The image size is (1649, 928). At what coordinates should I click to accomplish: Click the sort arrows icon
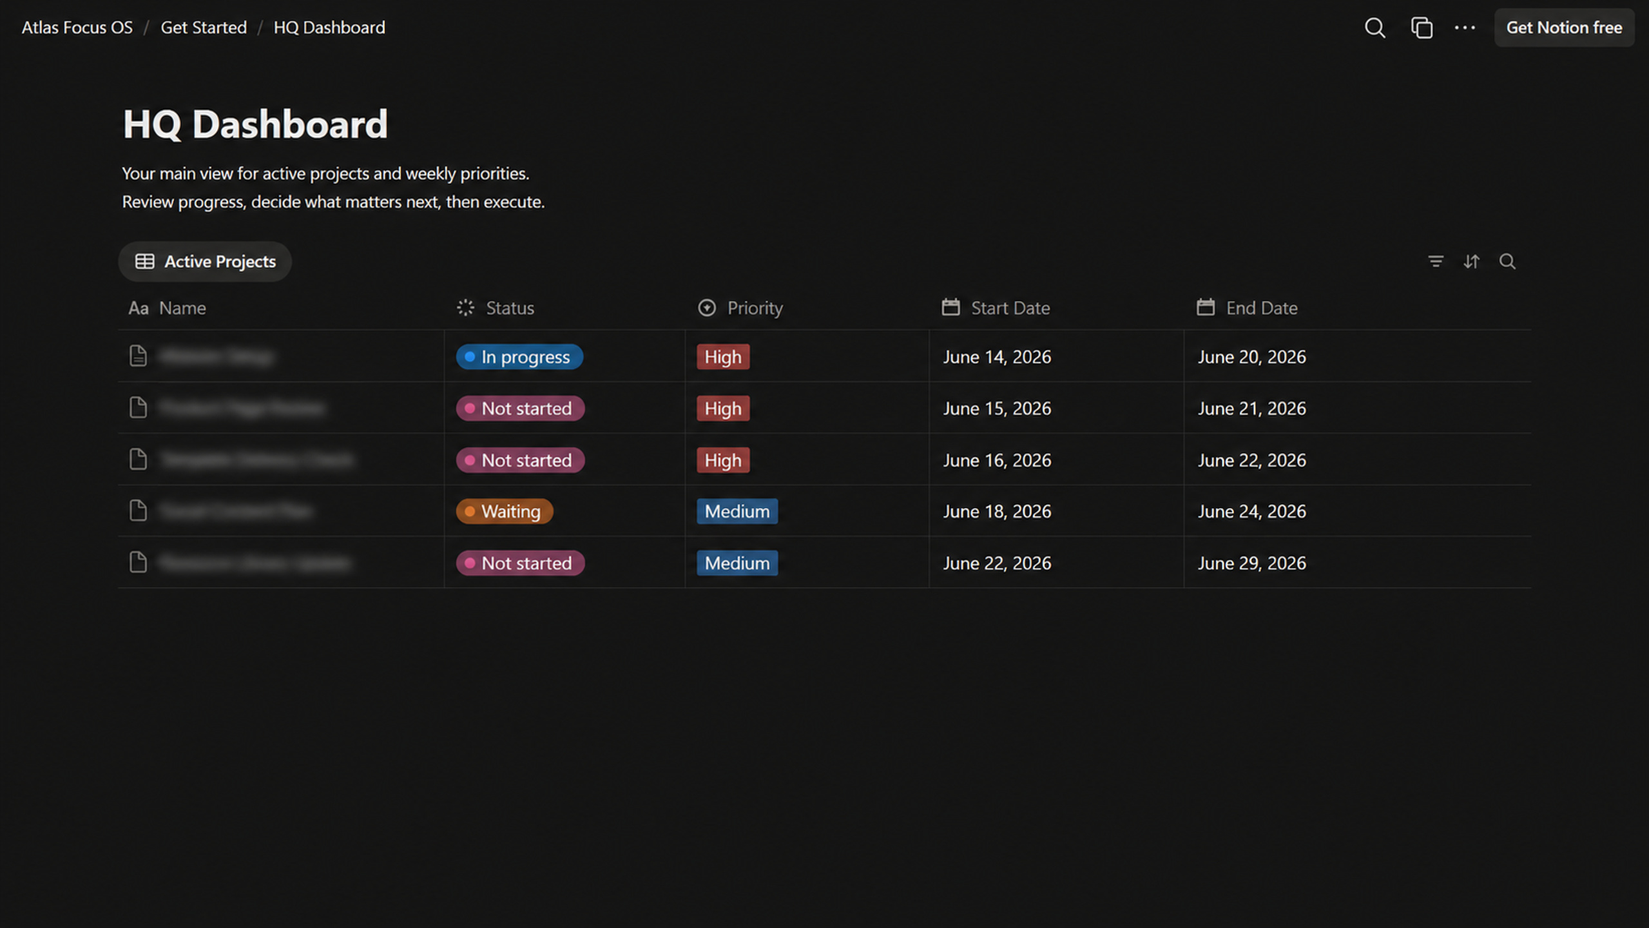point(1471,261)
